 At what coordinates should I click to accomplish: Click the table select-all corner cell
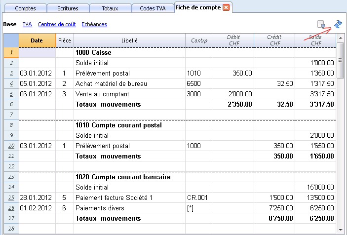11,40
